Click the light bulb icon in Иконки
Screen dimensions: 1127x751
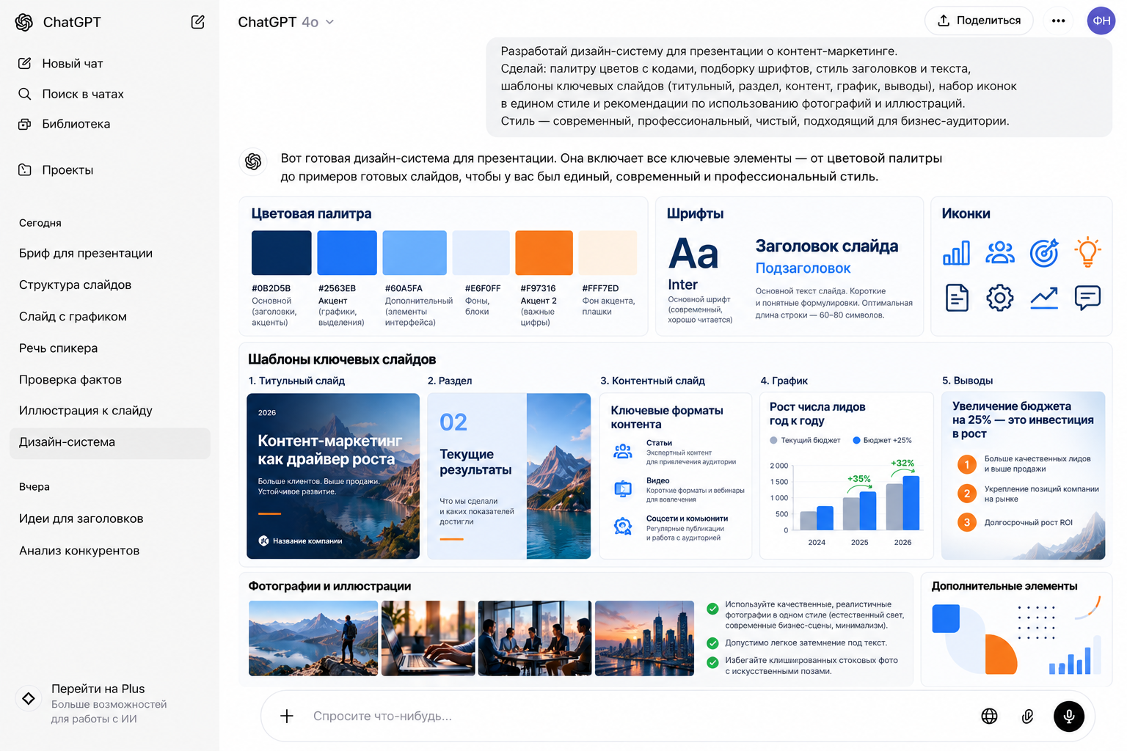[x=1087, y=252]
